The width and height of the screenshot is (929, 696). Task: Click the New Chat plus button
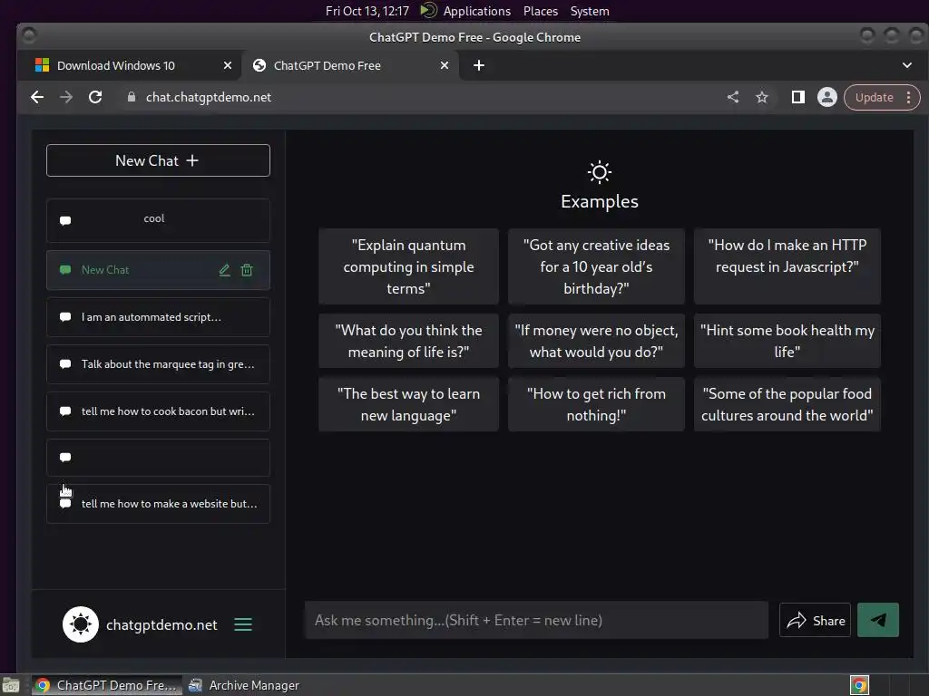158,160
